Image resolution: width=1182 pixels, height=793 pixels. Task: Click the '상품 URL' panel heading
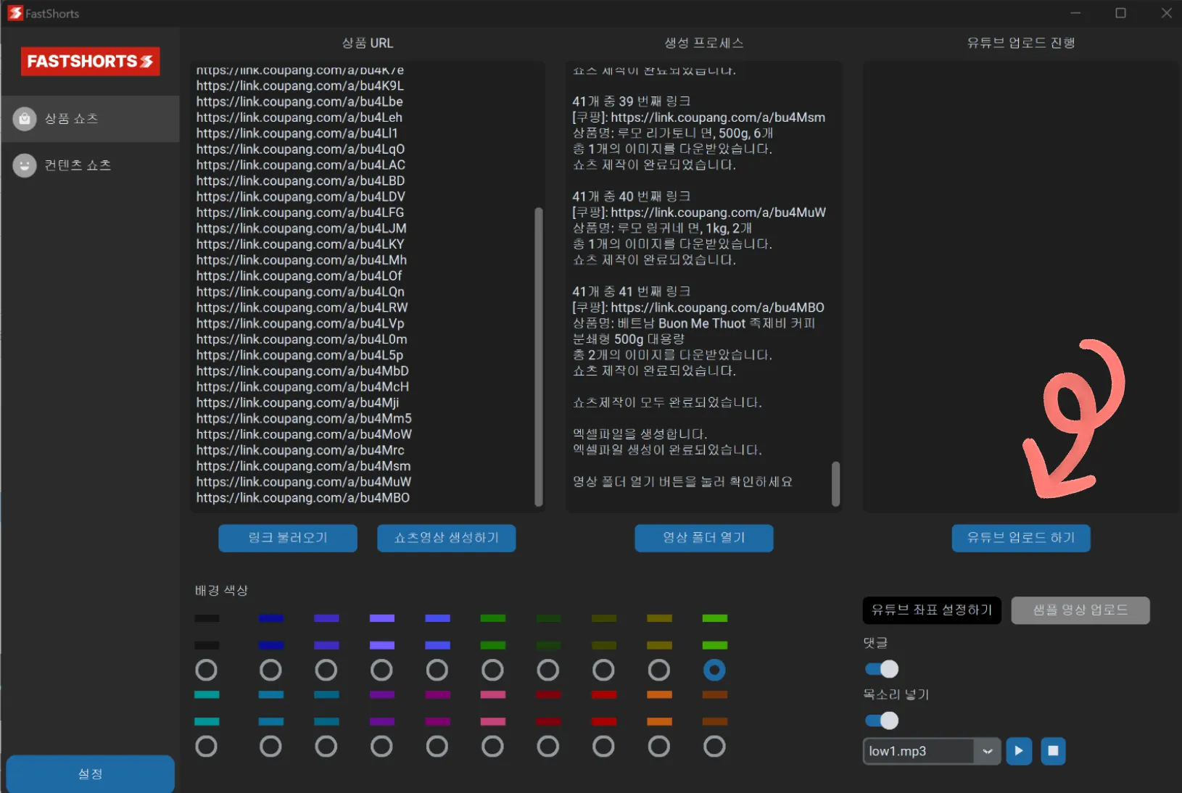pyautogui.click(x=368, y=43)
